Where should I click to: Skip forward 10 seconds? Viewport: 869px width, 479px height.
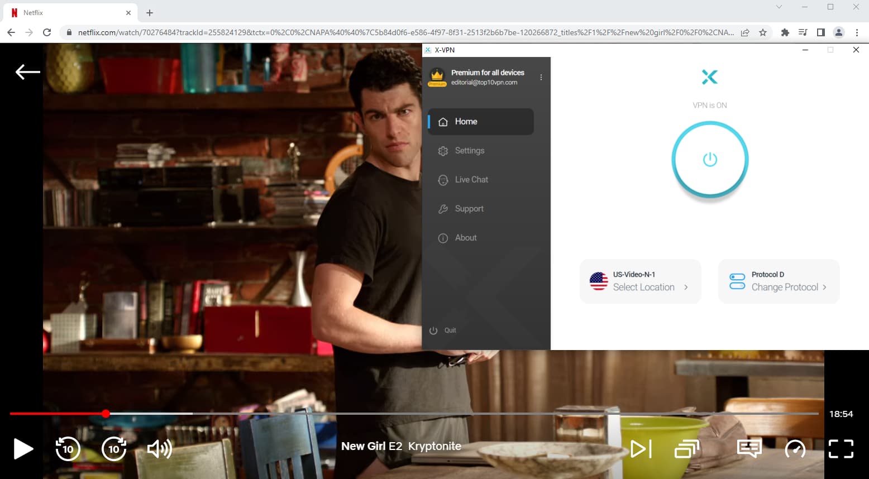114,448
